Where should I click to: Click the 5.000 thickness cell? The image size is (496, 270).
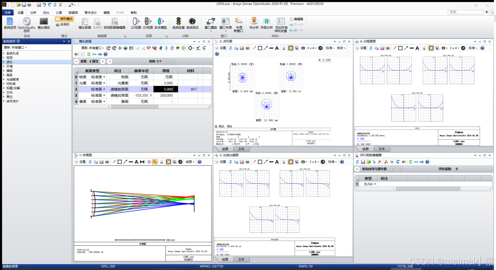click(166, 89)
